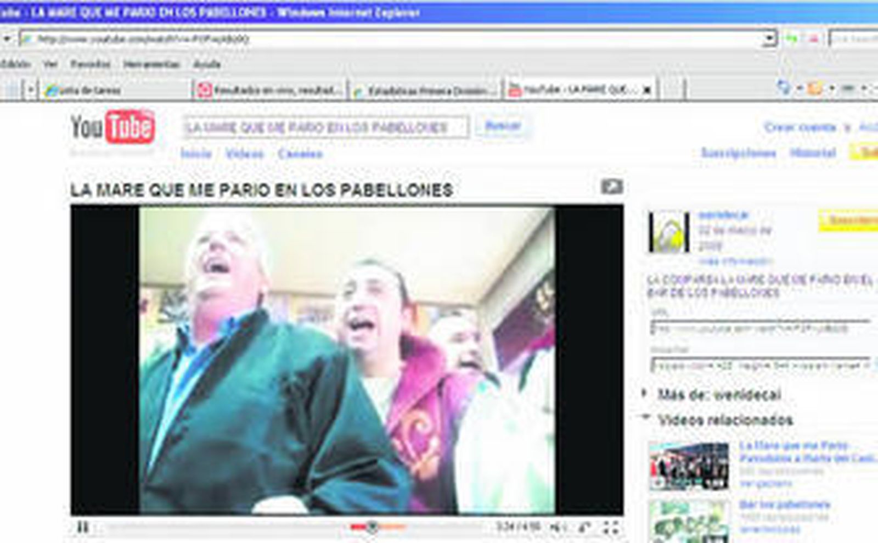Open the pop-out player icon beside the title
878x543 pixels.
(613, 188)
